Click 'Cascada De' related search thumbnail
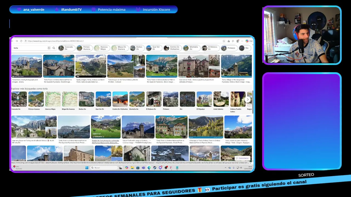This screenshot has height=197, width=351. (x=19, y=99)
